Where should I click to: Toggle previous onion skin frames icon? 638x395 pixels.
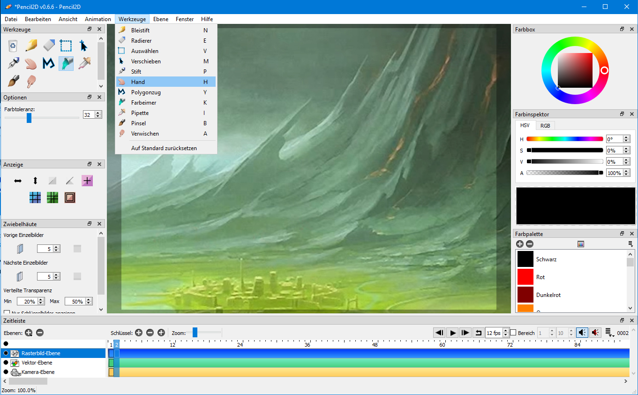click(20, 249)
